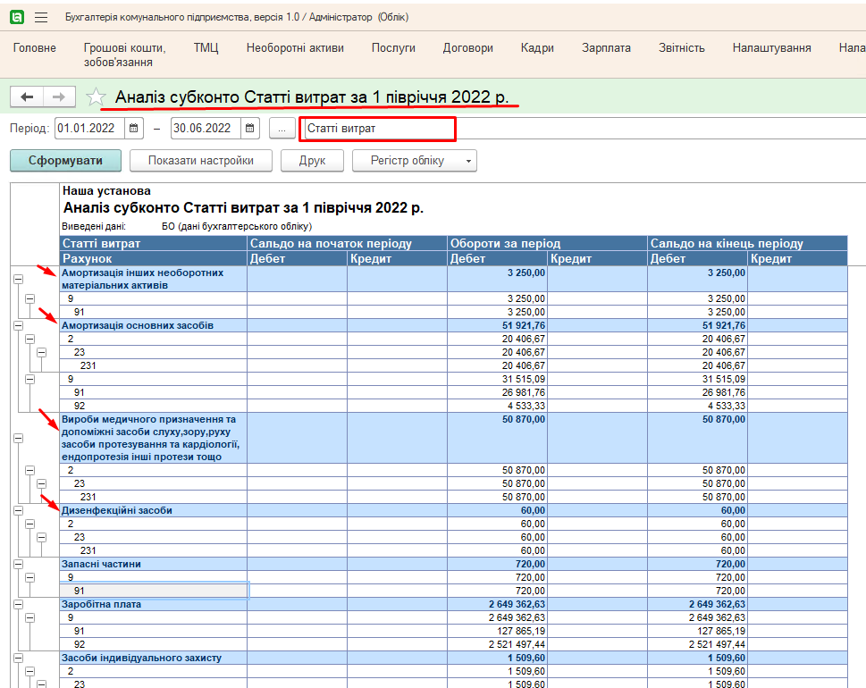This screenshot has width=866, height=688.
Task: Select the Дизенфекційні засоби row in report
Action: point(116,510)
